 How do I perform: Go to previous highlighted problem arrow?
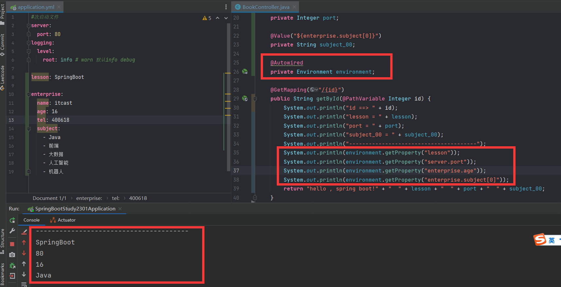pyautogui.click(x=218, y=18)
